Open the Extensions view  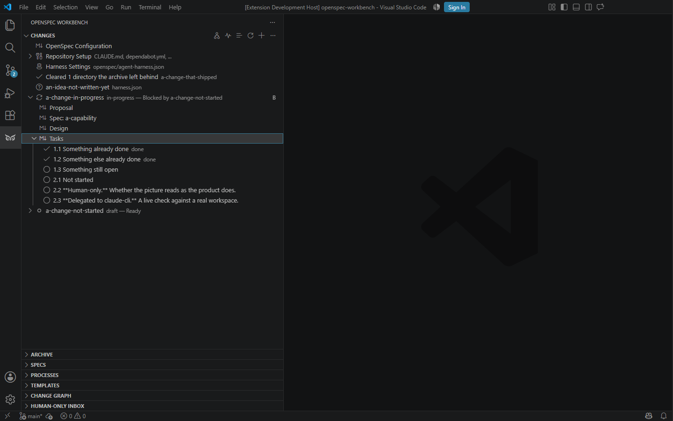10,115
